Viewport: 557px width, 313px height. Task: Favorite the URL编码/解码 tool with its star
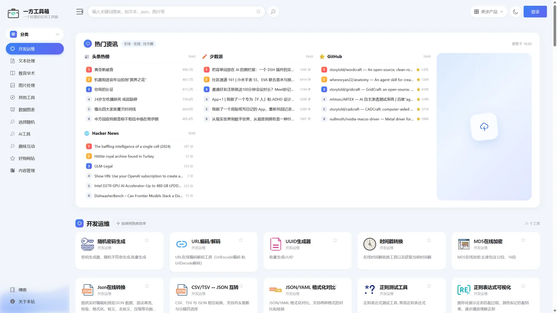click(241, 240)
